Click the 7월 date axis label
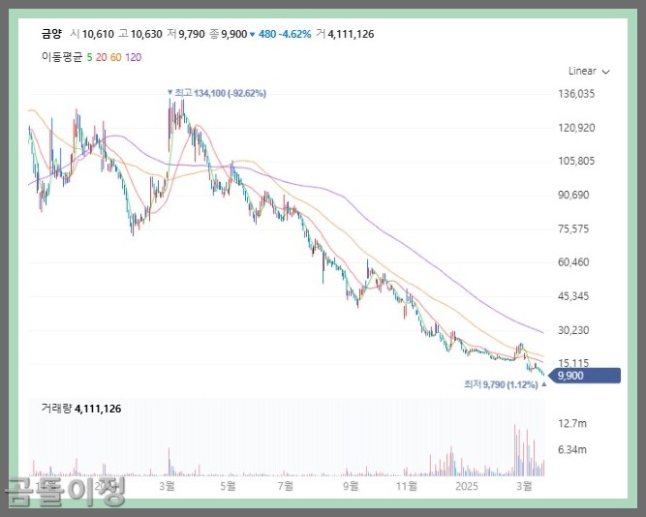The height and width of the screenshot is (517, 646). pos(286,486)
